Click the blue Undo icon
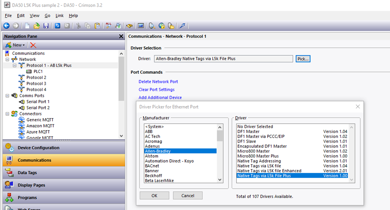The height and width of the screenshot is (210, 390). point(57,26)
